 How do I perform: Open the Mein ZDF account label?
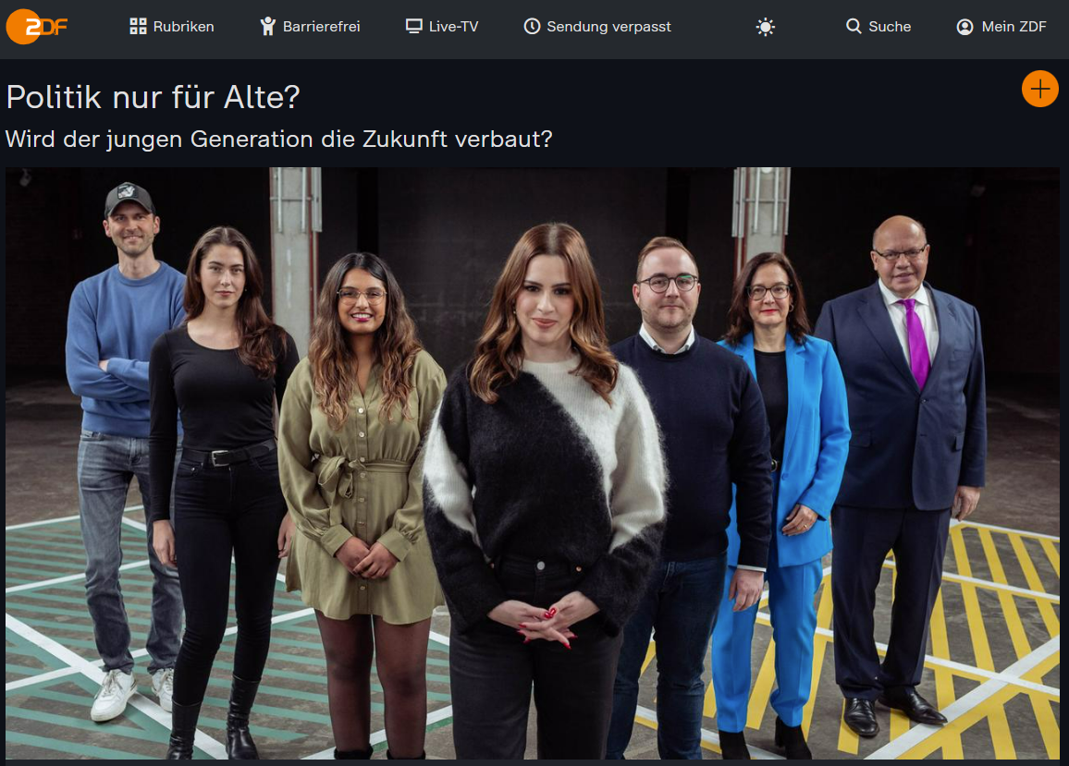pos(1014,27)
